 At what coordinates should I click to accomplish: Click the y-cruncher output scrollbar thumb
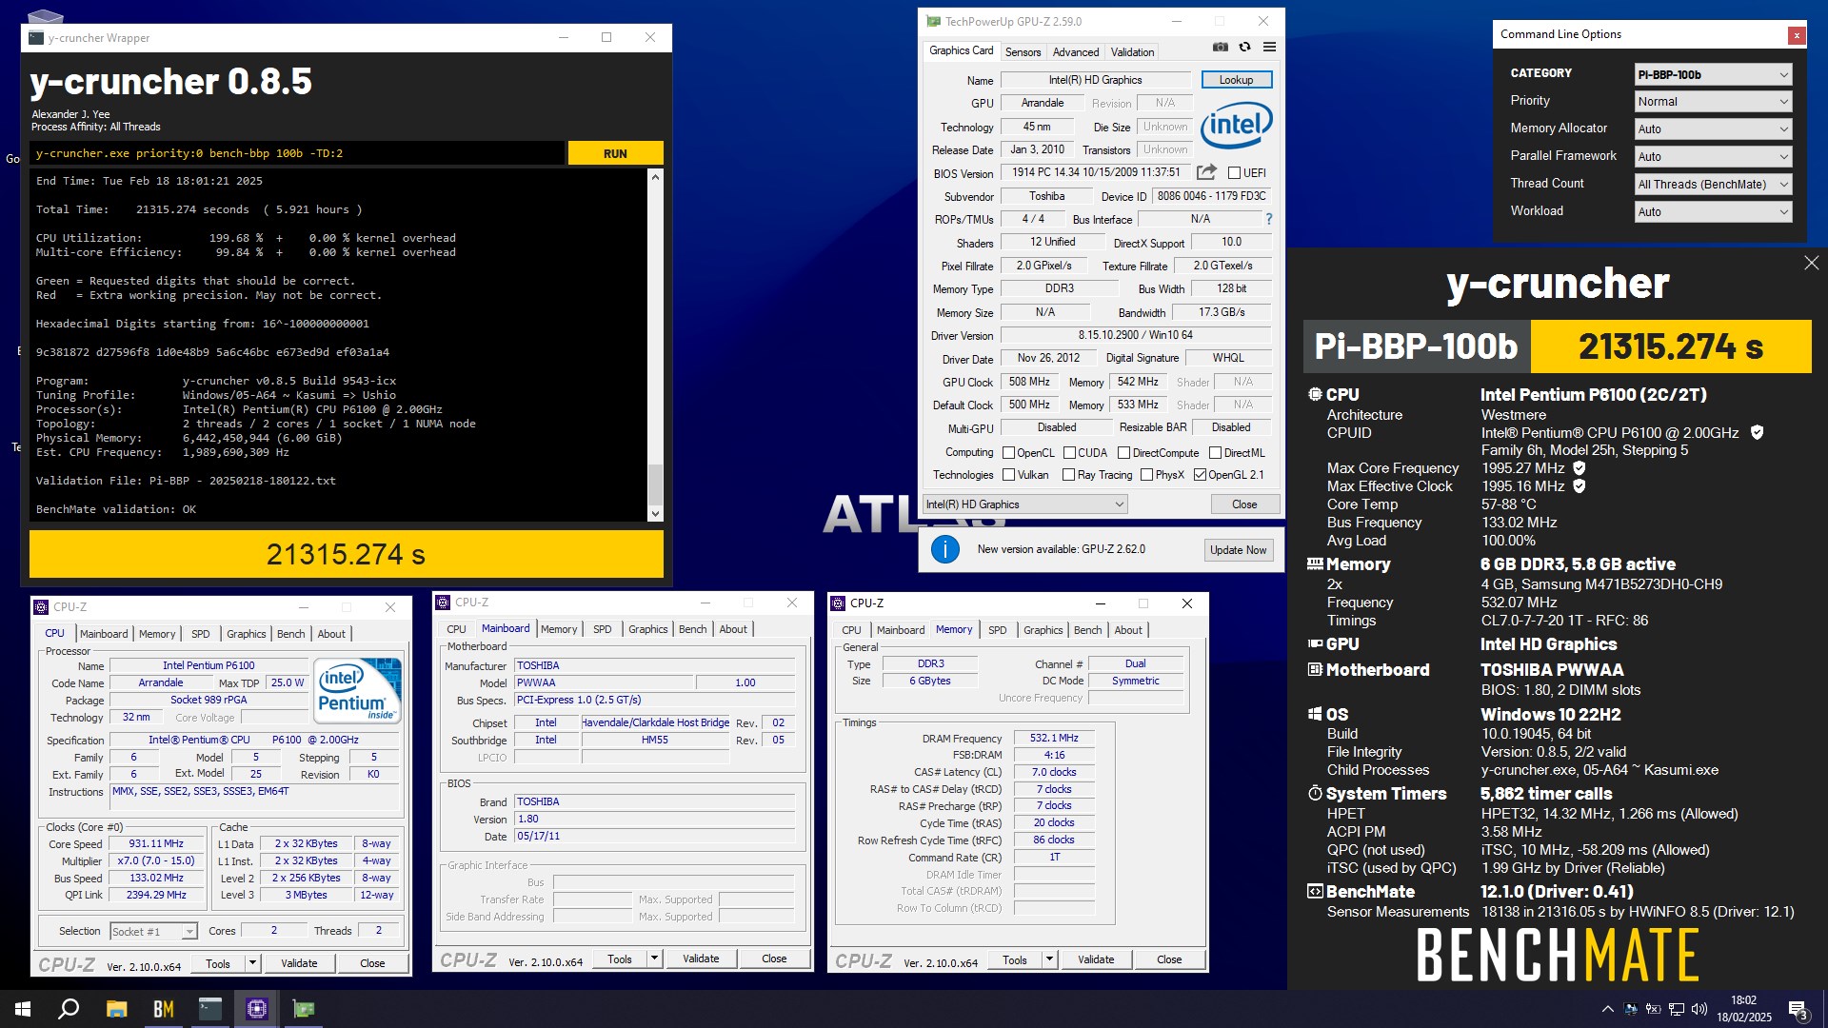(655, 485)
